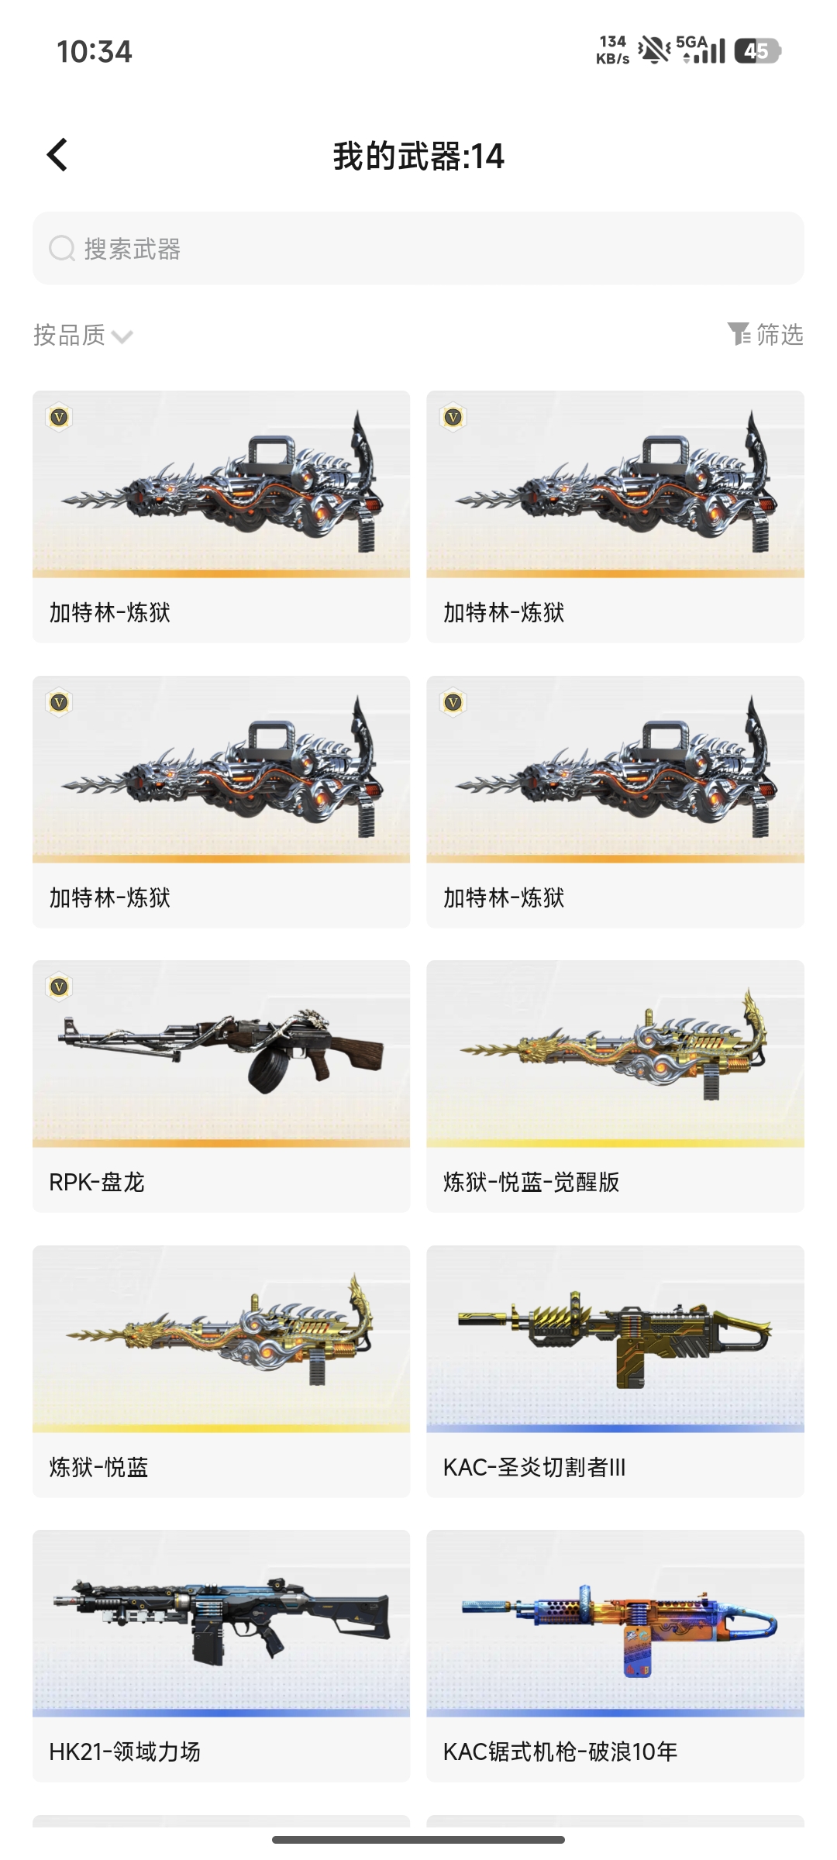Click the chevron next to 按品质
837x1860 pixels.
coord(122,336)
